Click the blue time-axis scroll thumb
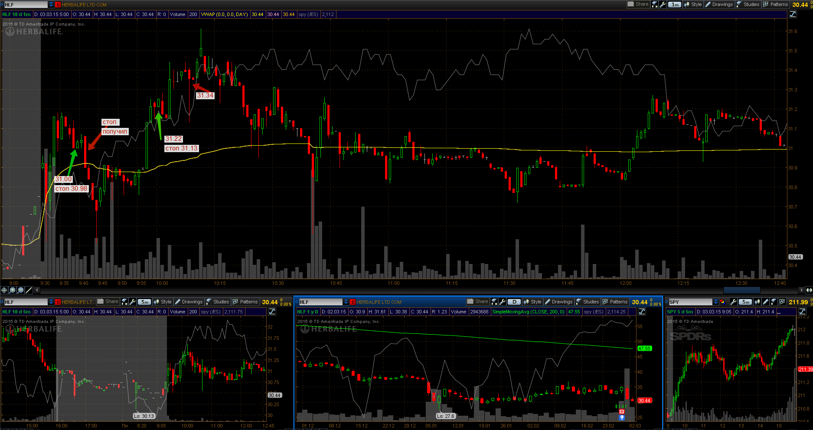Viewport: 813px width, 430px height. click(x=741, y=290)
